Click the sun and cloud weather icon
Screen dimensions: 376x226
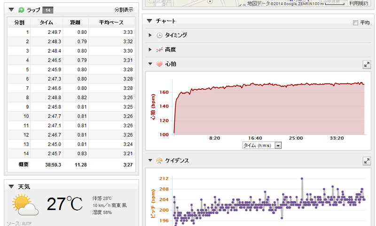[x=25, y=204]
